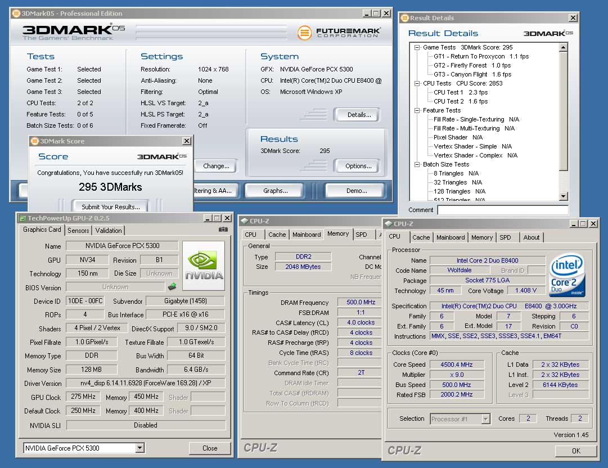Select Vertex Shader - Complex tree item
608x468 pixels.
[475, 155]
